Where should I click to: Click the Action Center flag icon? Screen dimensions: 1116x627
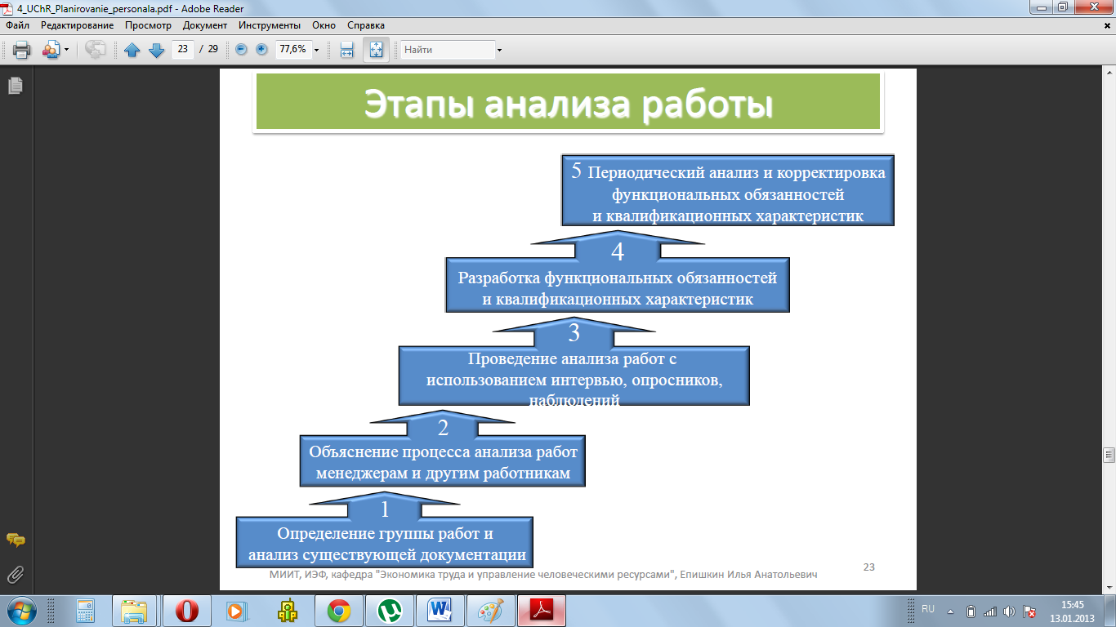[1030, 611]
